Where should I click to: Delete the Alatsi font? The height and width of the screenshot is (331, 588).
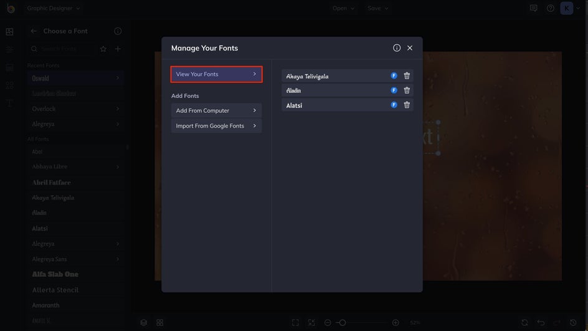point(407,105)
